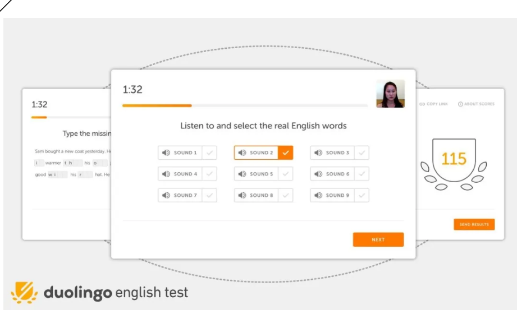Image resolution: width=517 pixels, height=314 pixels.
Task: Play Sound 5 speaker icon
Action: click(242, 174)
